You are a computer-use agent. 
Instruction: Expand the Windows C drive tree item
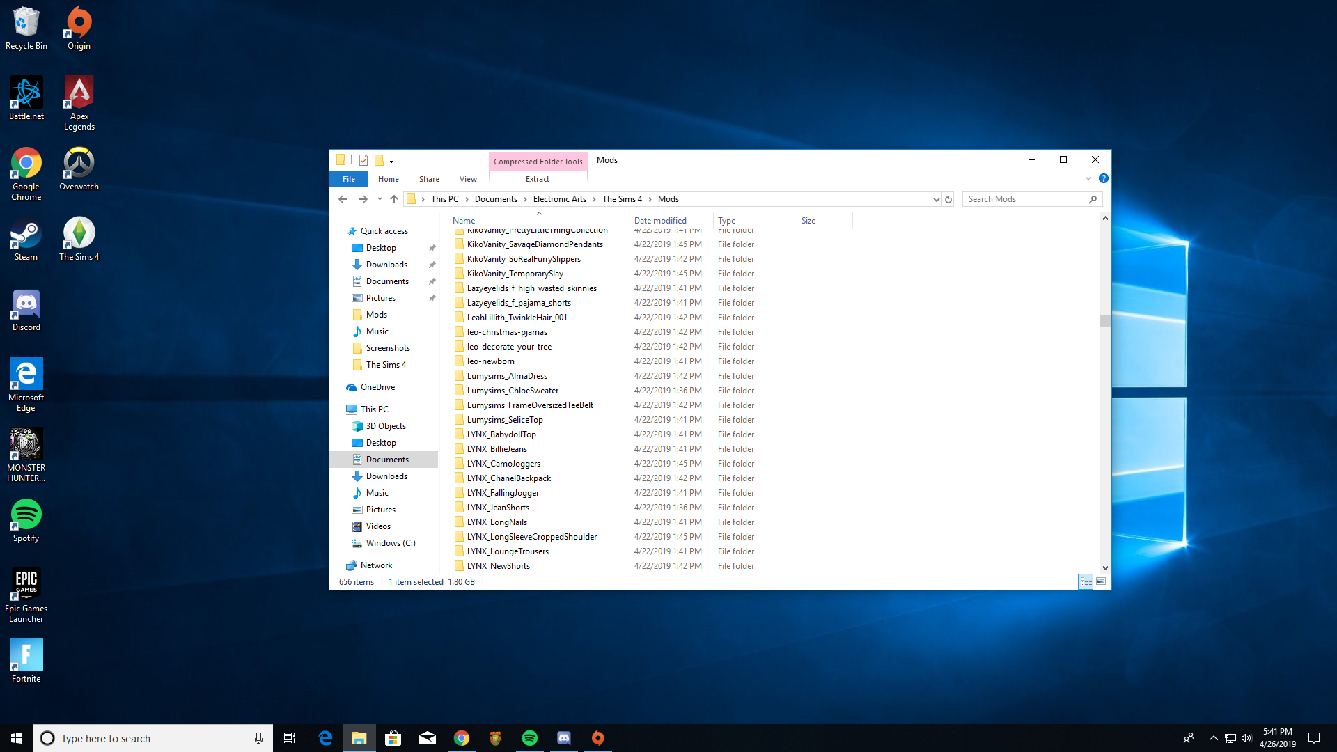click(343, 542)
